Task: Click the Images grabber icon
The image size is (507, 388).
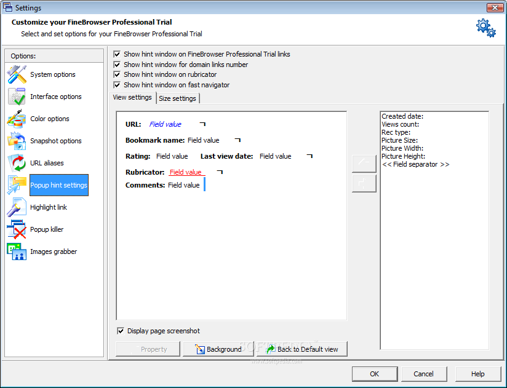Action: coord(17,251)
